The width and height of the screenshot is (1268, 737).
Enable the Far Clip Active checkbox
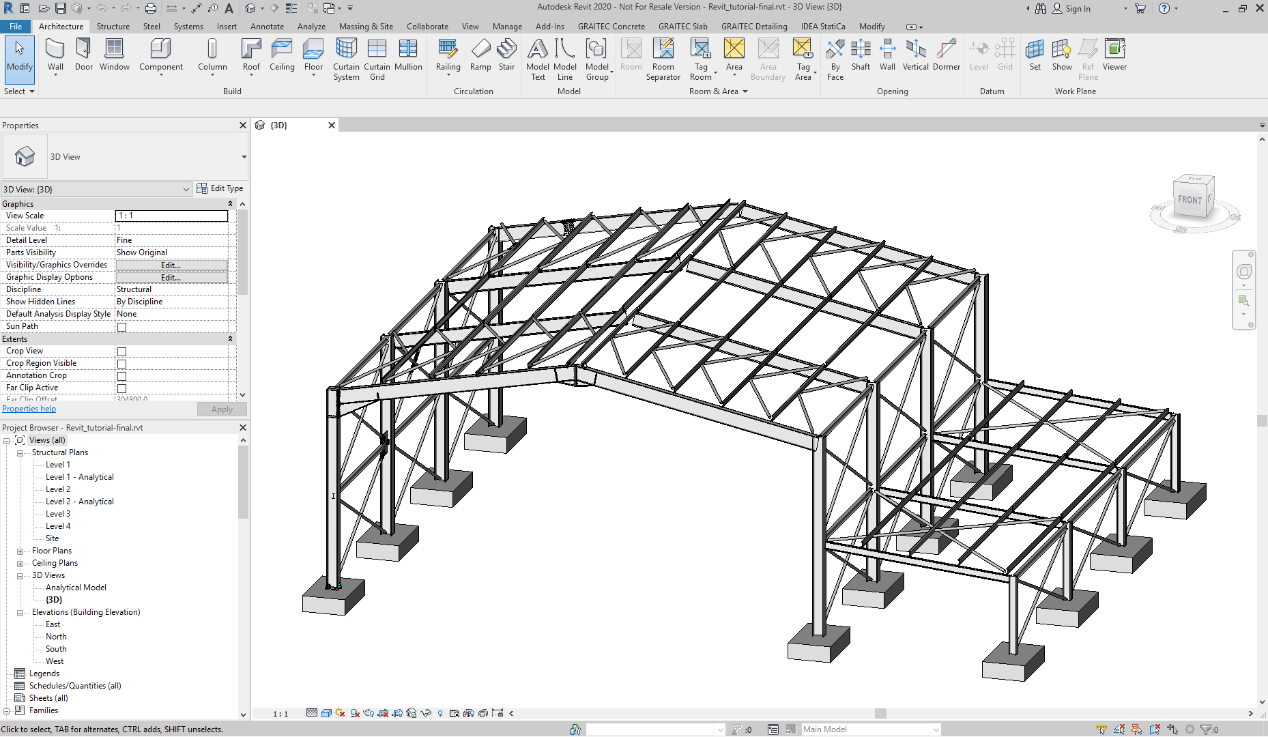tap(122, 388)
